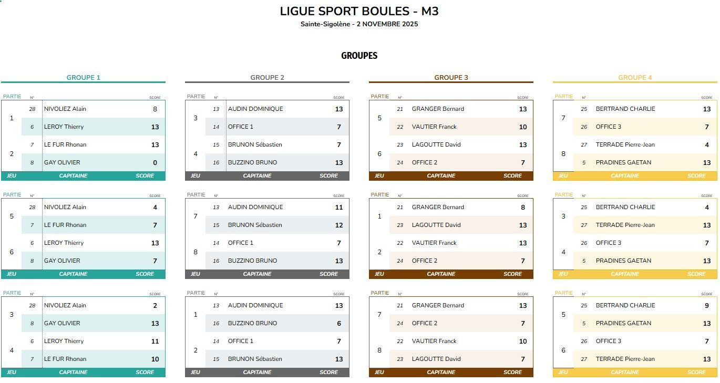Click the Sainte-Sigolène date subtitle
Image resolution: width=720 pixels, height=383 pixels.
tap(359, 24)
